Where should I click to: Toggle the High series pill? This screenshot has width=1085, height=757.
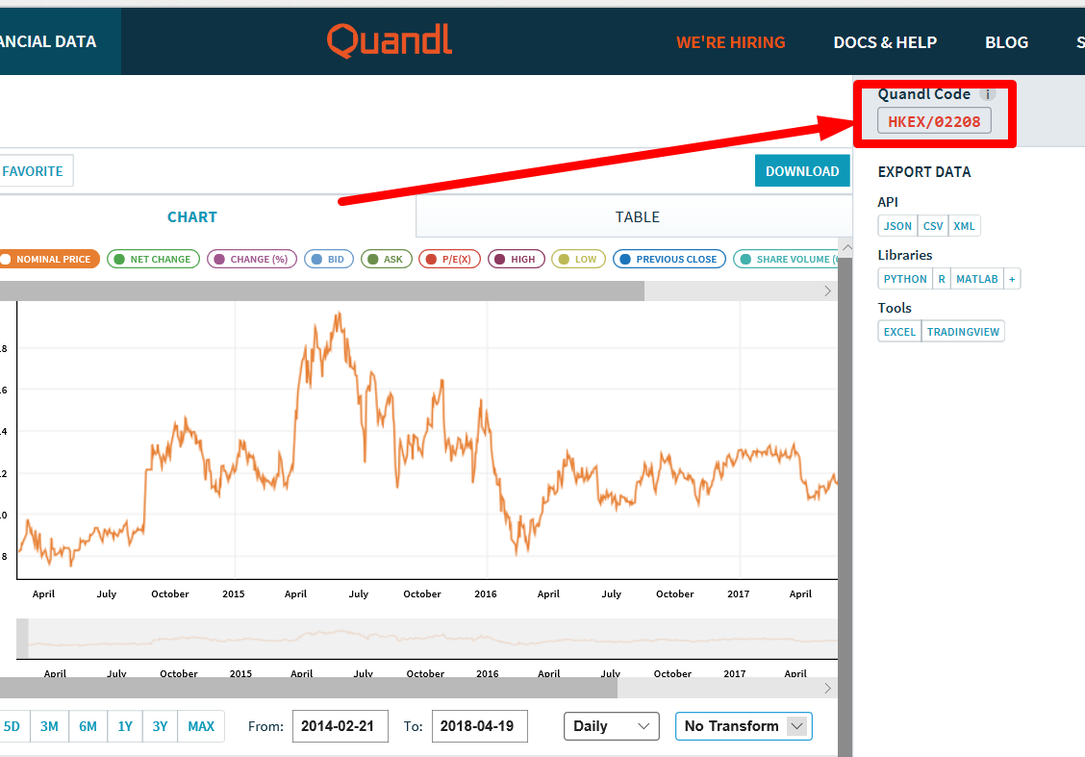click(517, 259)
